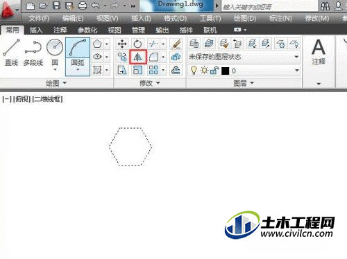This screenshot has height=259, width=347.
Task: Activate the Mirror tool
Action: [x=138, y=57]
